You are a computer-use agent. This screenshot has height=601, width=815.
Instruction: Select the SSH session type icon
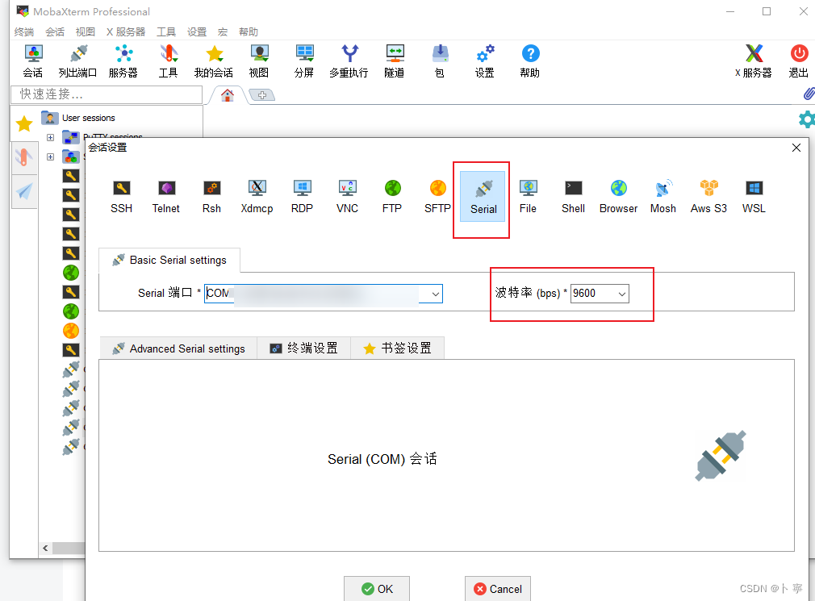tap(121, 197)
